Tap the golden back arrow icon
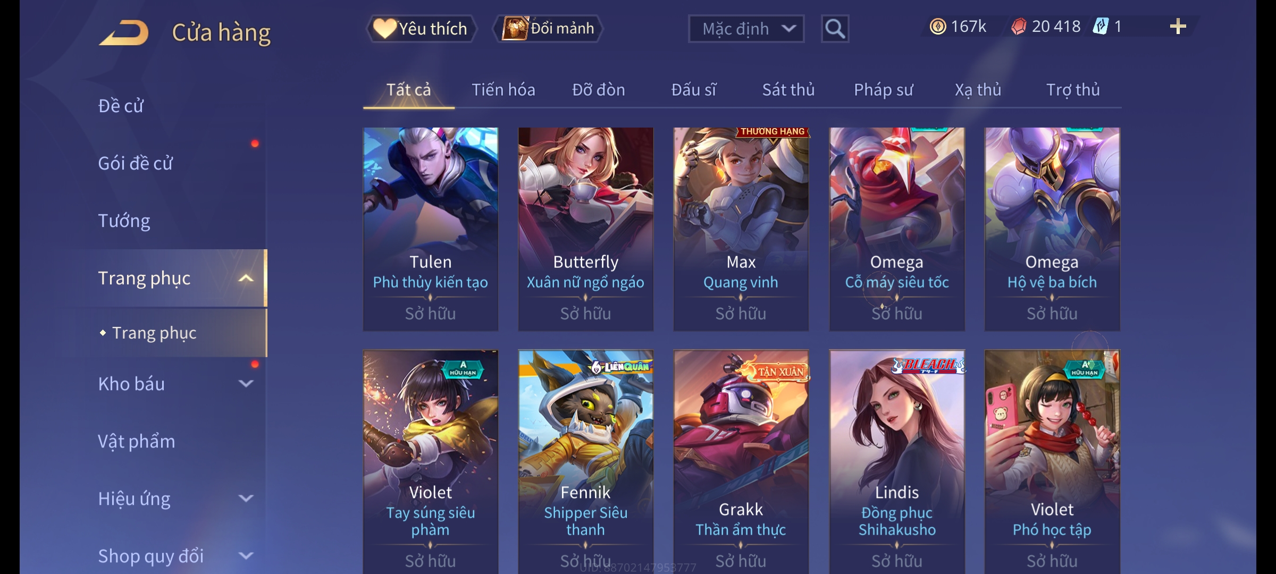Image resolution: width=1276 pixels, height=574 pixels. [124, 32]
